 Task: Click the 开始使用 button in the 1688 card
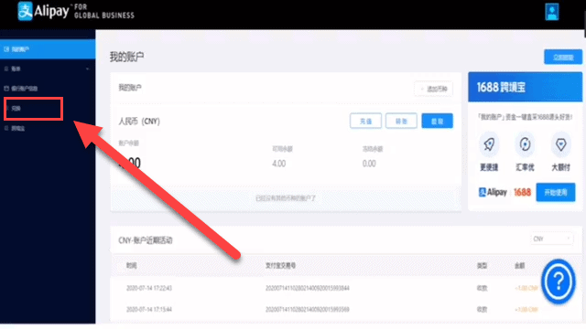556,192
